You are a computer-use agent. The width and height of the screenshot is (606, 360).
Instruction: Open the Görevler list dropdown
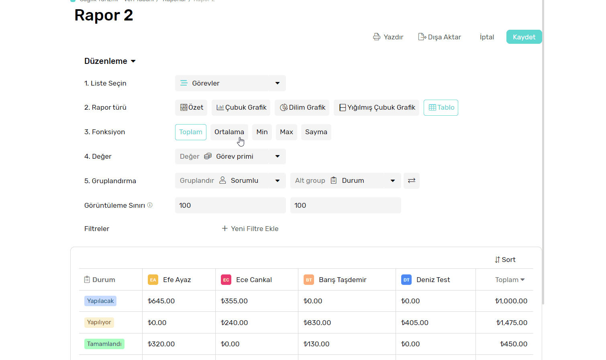click(277, 83)
